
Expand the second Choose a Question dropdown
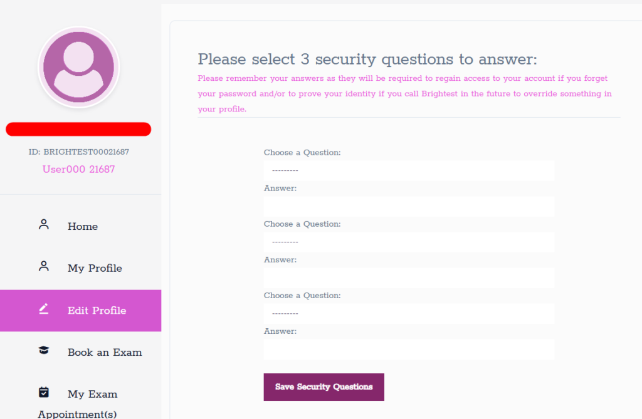click(x=409, y=242)
